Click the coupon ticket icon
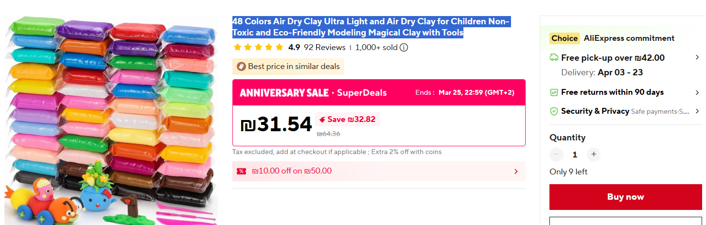The width and height of the screenshot is (706, 225). (241, 171)
